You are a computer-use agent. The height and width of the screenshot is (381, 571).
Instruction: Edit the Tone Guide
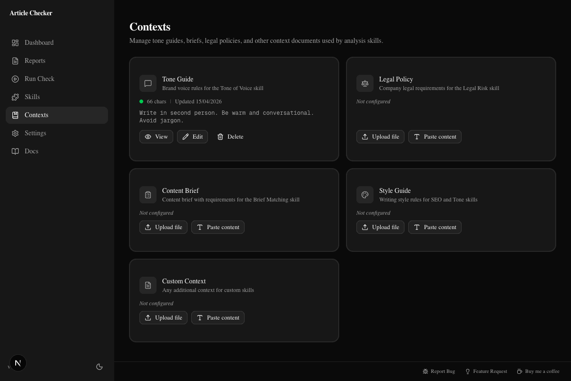[x=192, y=137]
